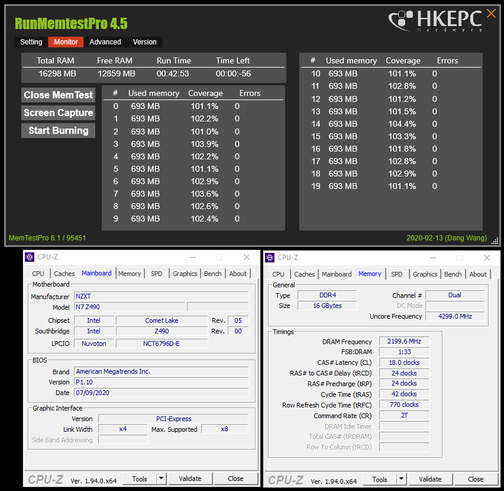Click the Time Left value 00:00:-56
The width and height of the screenshot is (504, 491).
coord(233,73)
